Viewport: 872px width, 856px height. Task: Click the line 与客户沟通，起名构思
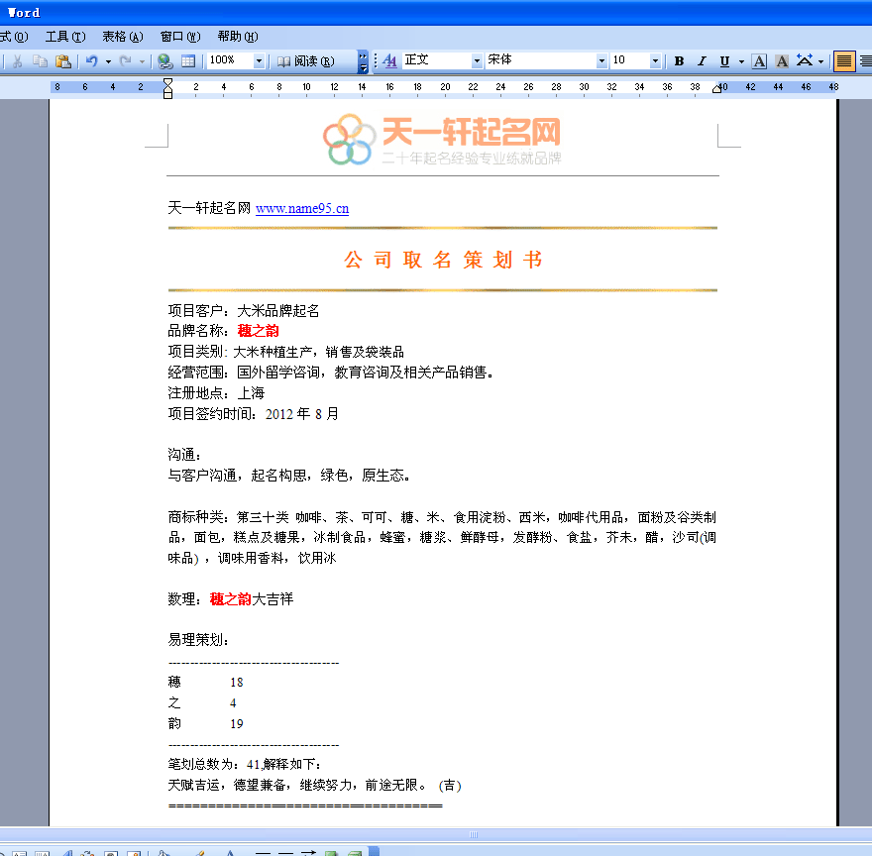289,476
